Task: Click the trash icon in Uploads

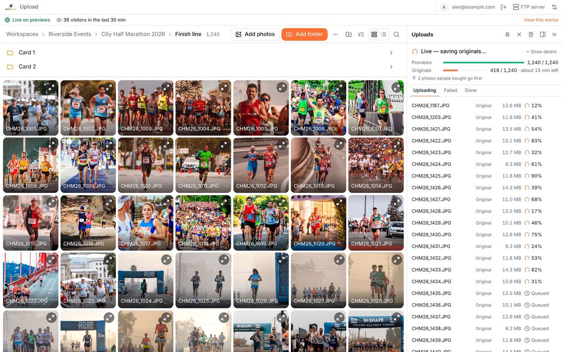Action: point(531,34)
